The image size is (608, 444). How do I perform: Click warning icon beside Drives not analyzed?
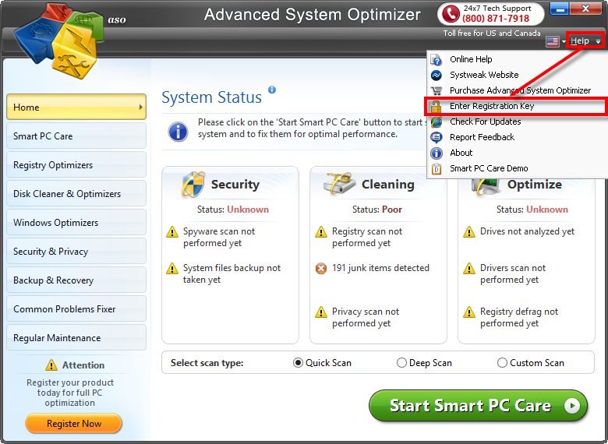[468, 232]
